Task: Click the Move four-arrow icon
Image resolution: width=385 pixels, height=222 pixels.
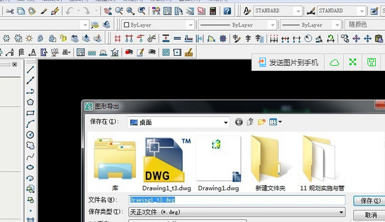Action: (368, 38)
